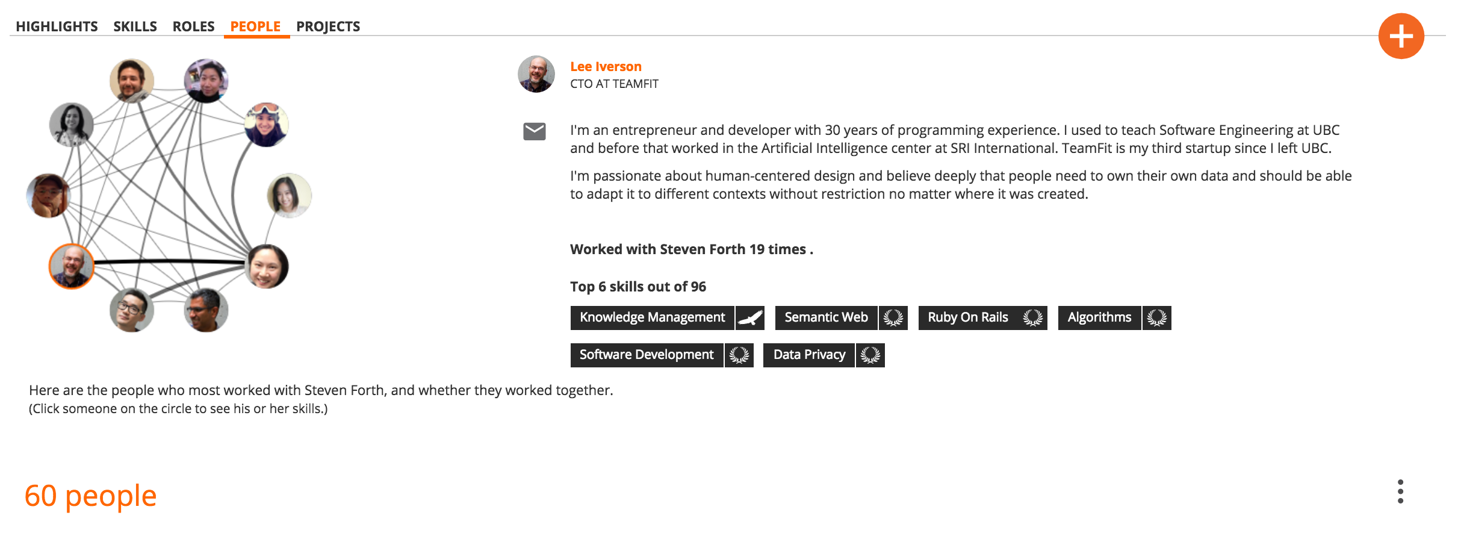
Task: Click the laurel badge next to Algorithms
Action: coord(1156,318)
